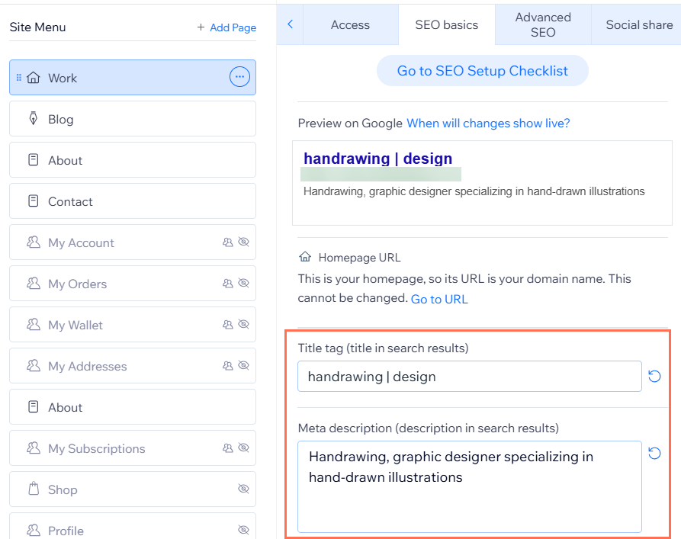Open more options for the Work page
This screenshot has height=539, width=681.
pyautogui.click(x=239, y=76)
